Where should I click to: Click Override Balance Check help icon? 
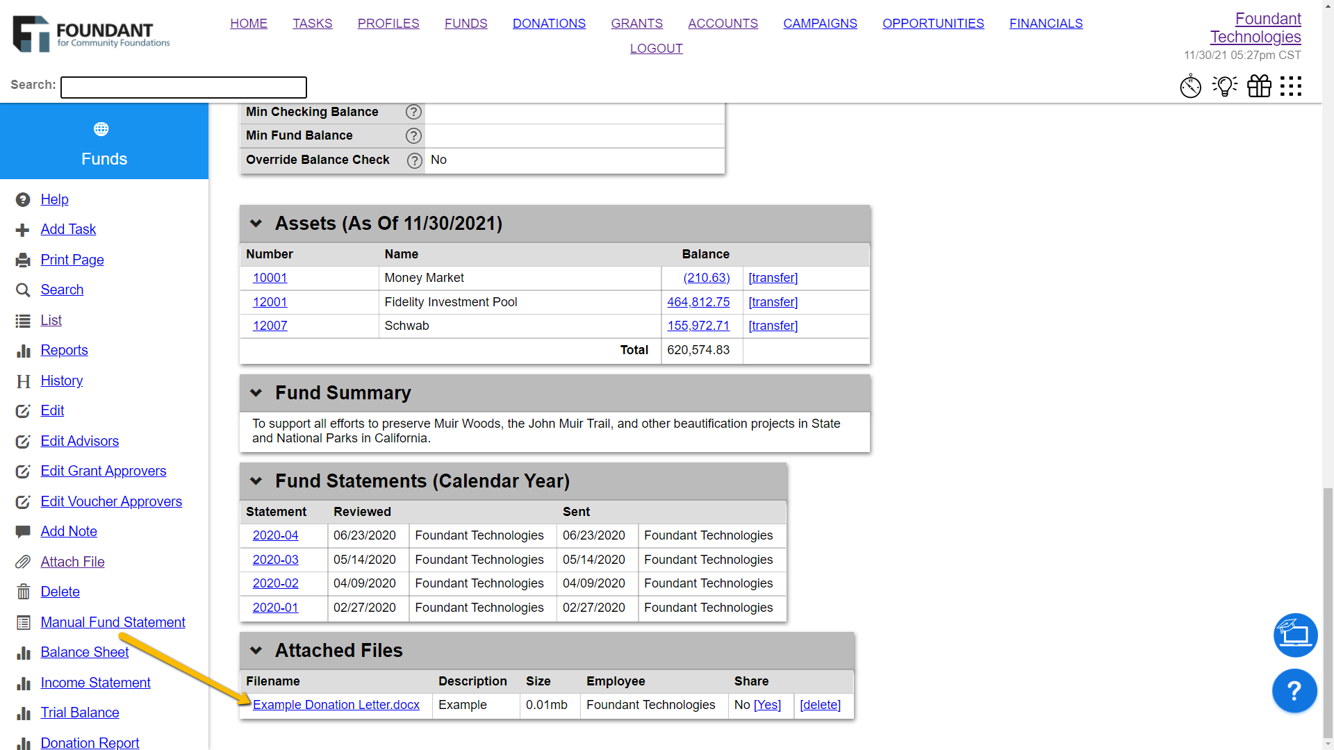[x=415, y=160]
